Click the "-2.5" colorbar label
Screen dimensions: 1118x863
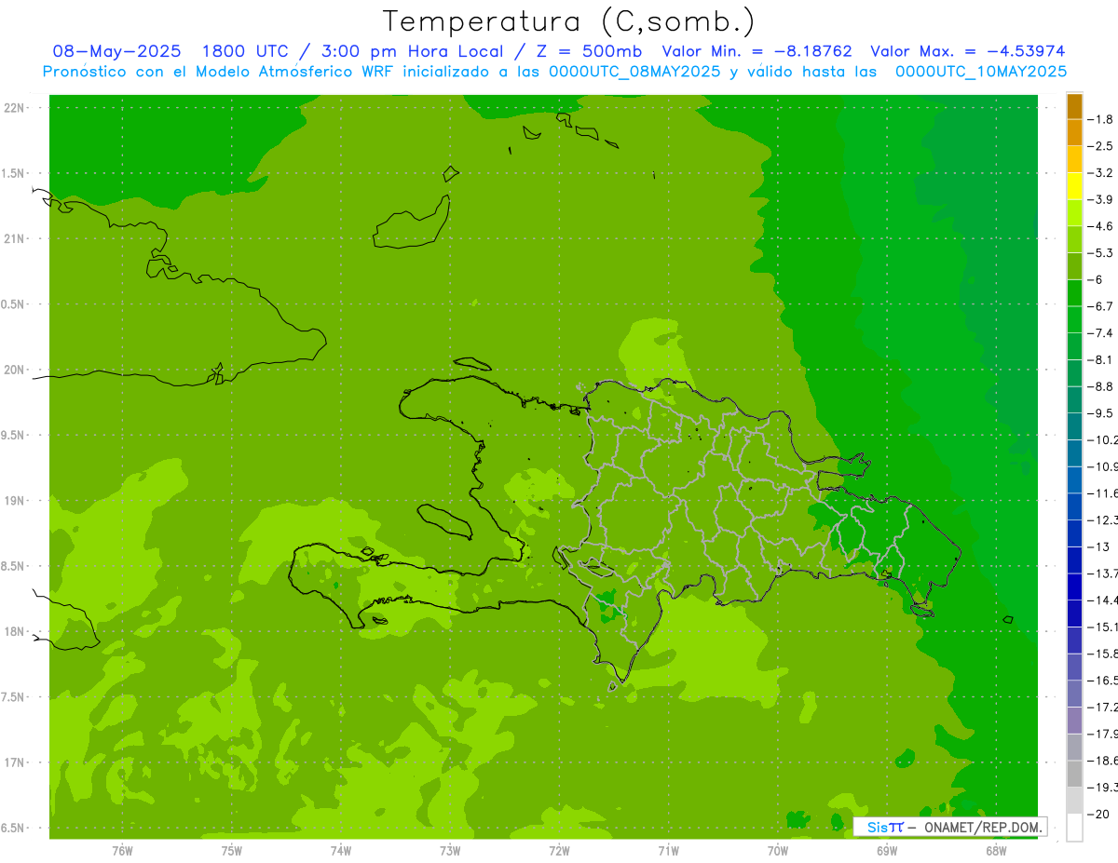(1102, 146)
